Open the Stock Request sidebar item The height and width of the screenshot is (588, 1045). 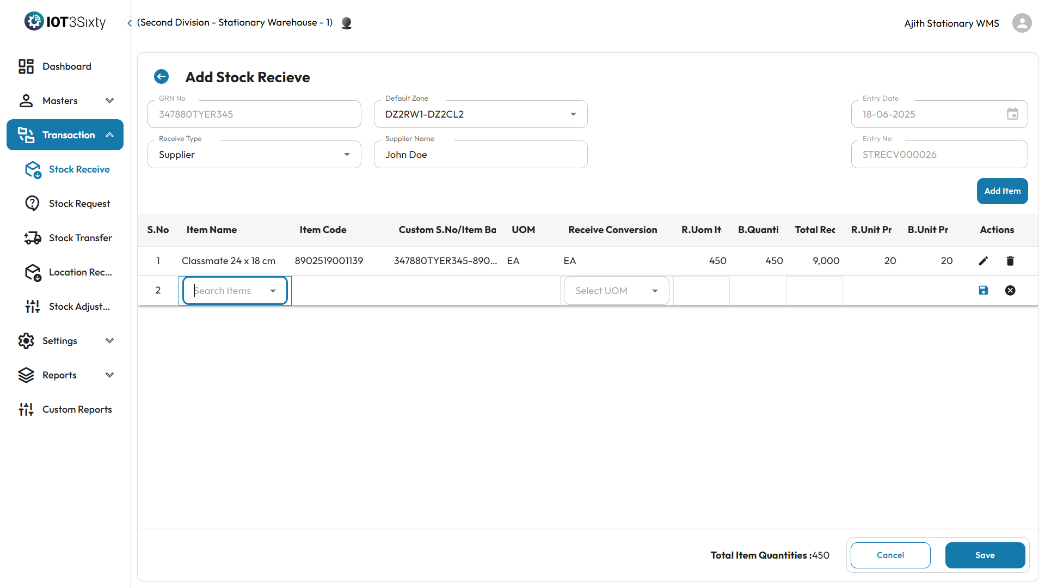(79, 204)
